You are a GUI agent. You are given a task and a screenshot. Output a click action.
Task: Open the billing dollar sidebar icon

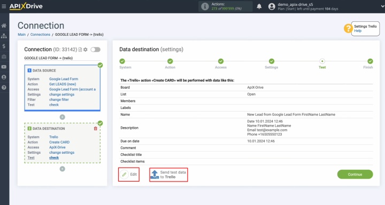tap(4, 46)
